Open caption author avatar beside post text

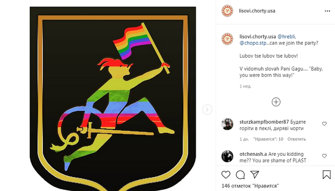coord(228,39)
